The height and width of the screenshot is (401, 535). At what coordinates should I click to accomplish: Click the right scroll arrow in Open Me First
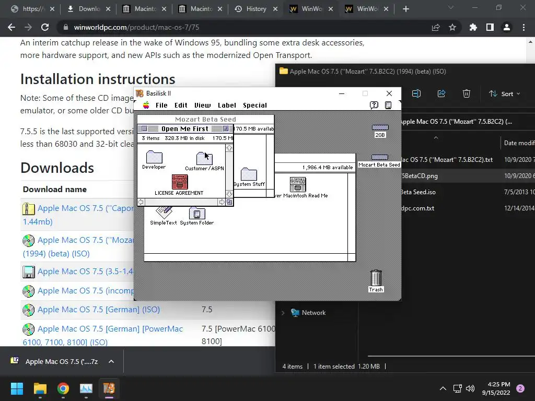(x=222, y=202)
